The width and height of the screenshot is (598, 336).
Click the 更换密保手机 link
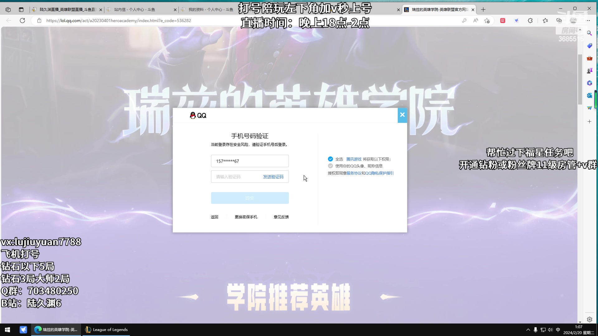246,217
